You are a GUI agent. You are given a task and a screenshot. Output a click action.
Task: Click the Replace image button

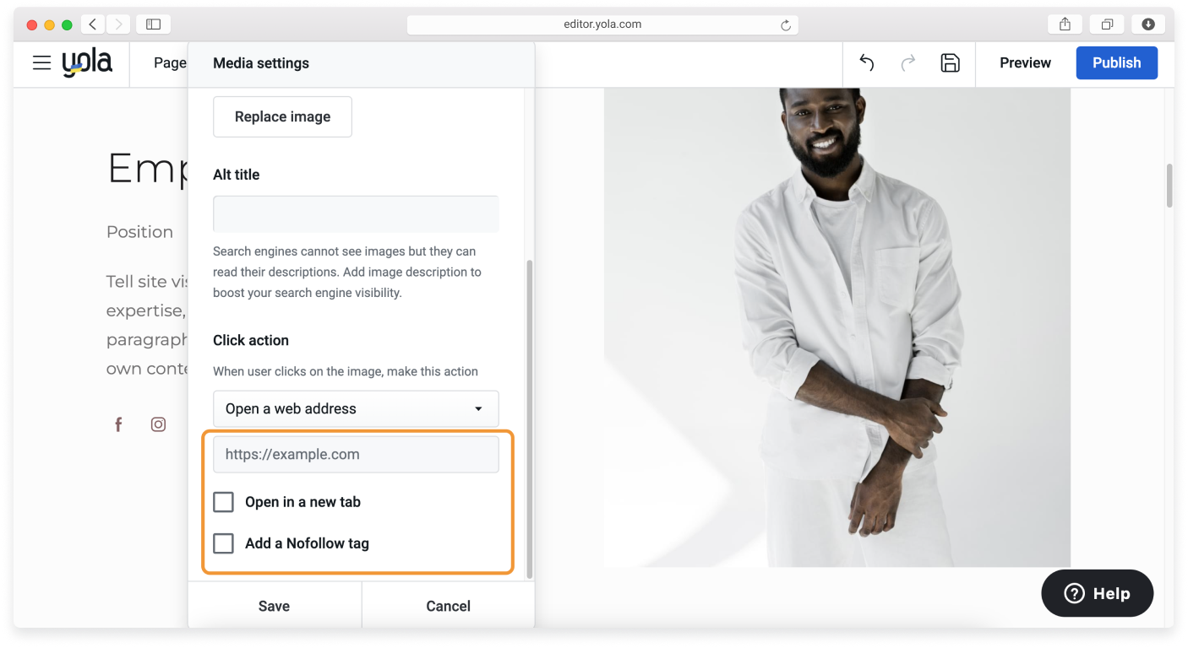pos(282,116)
